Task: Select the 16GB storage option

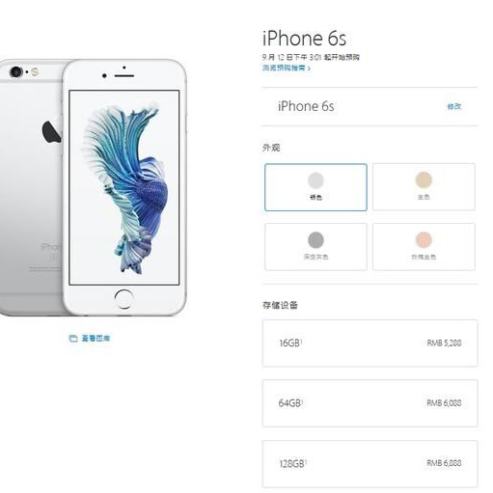Action: [x=370, y=343]
